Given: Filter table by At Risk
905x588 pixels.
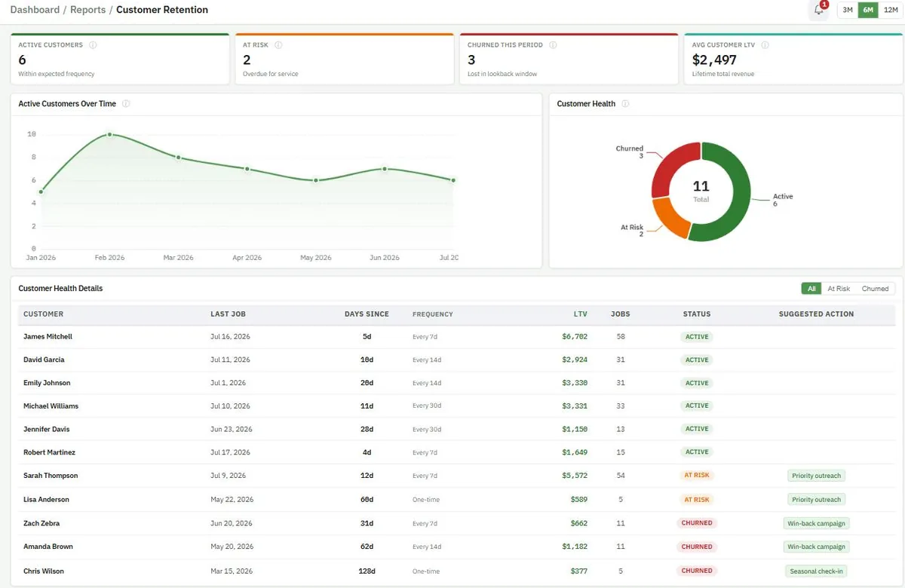Looking at the screenshot, I should [839, 289].
